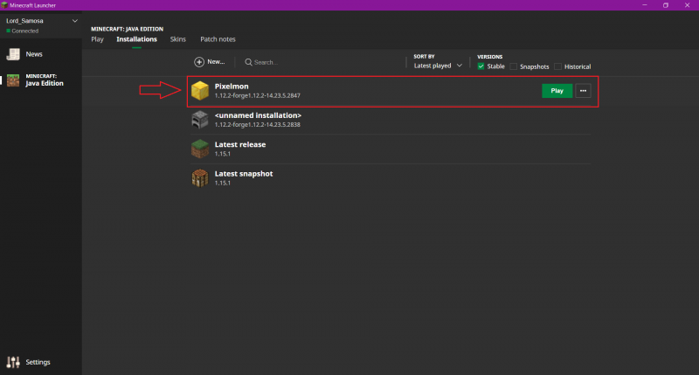699x375 pixels.
Task: Expand the Lord_Samosa account dropdown
Action: pyautogui.click(x=75, y=21)
